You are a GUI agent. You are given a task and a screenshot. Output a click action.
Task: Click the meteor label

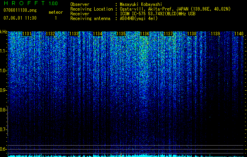[x=56, y=12]
